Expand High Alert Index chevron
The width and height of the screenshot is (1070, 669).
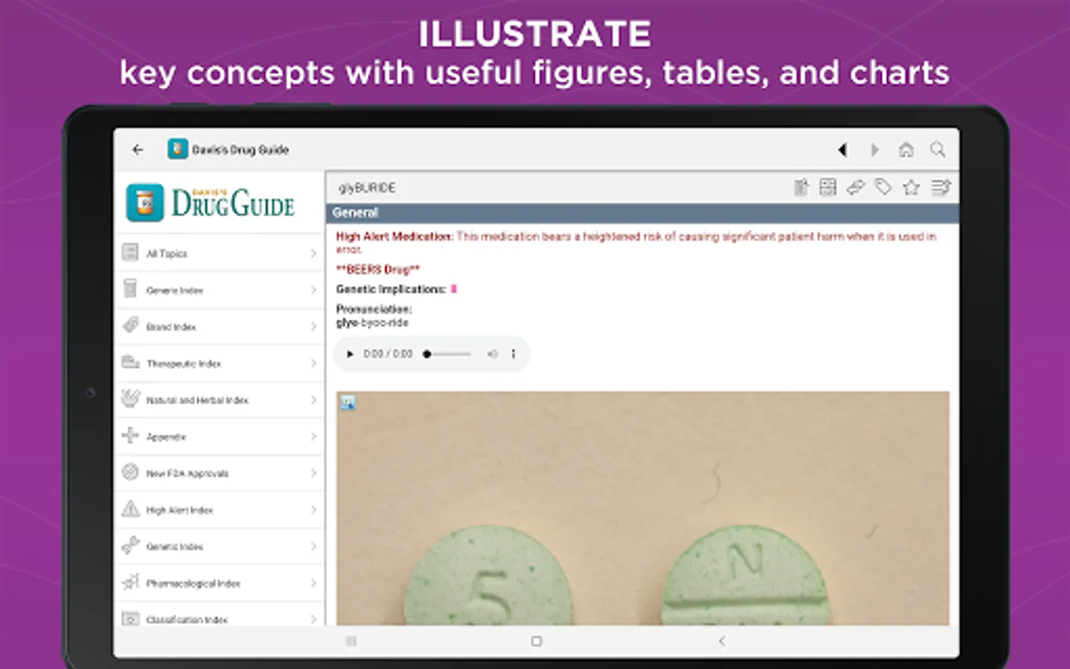313,510
